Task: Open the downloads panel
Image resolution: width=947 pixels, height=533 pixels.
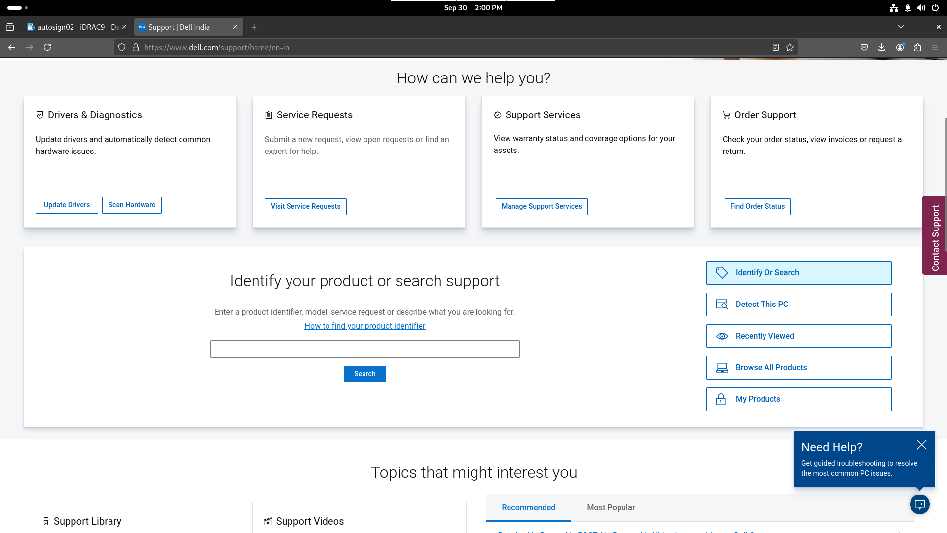Action: tap(882, 47)
